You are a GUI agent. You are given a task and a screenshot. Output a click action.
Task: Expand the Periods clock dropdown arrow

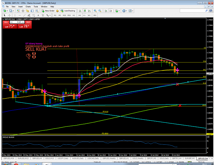click(x=127, y=11)
